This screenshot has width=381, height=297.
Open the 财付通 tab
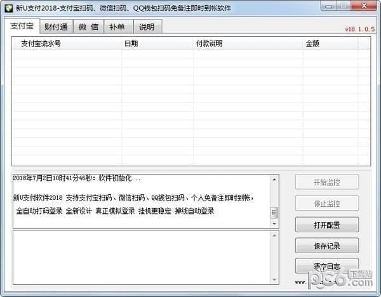click(x=57, y=27)
